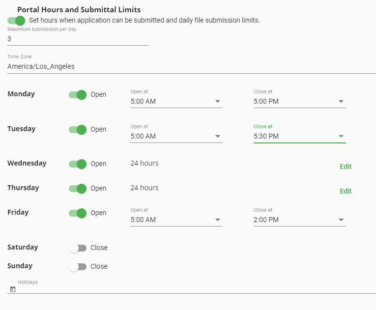Open Monday's Open at time dropdown

click(176, 102)
